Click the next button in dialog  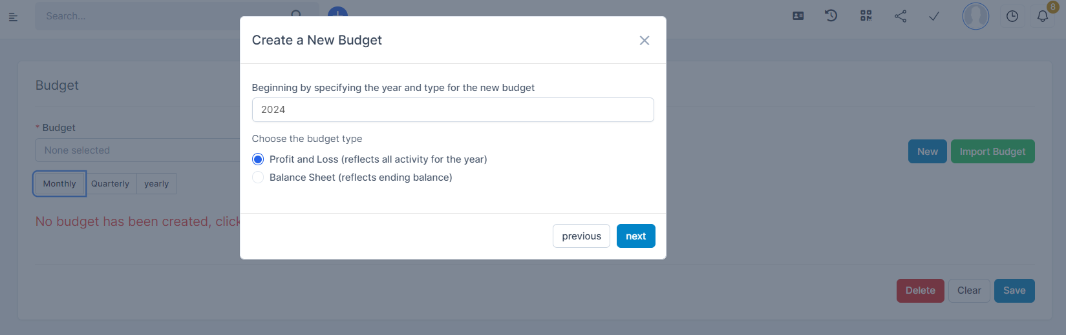tap(635, 236)
